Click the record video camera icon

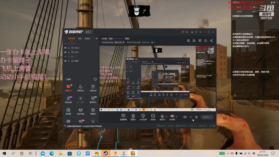click(185, 117)
